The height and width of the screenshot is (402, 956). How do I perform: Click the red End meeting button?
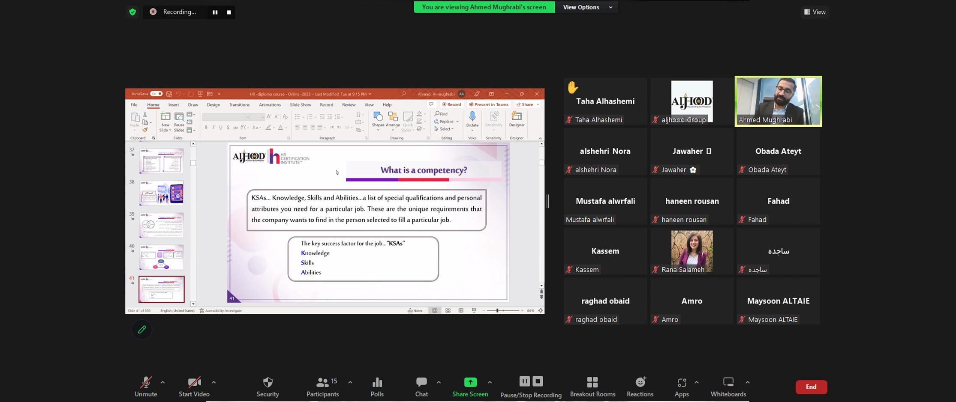(811, 387)
